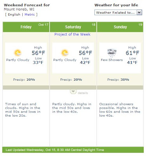Click Friday's forecast description text
Screen dimensions: 146x156
pos(23,110)
